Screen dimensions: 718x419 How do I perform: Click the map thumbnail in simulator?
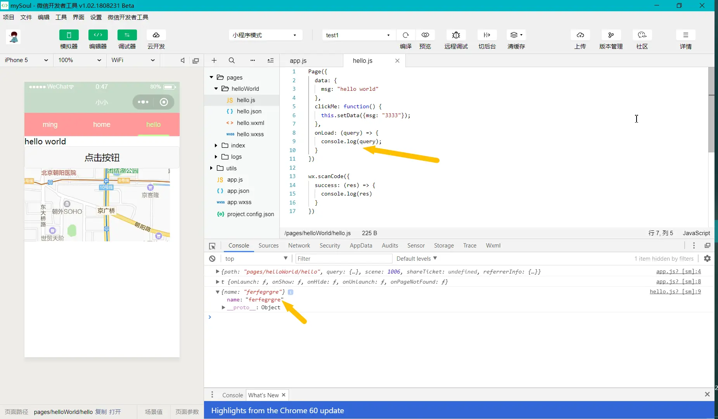[x=97, y=205]
